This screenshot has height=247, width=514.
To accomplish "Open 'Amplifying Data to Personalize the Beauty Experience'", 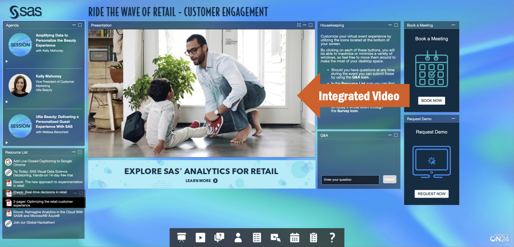I will (56, 40).
